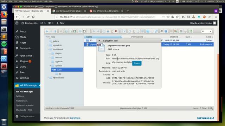Open System Properties submenu item
This screenshot has height=126, width=225.
(x=25, y=105)
